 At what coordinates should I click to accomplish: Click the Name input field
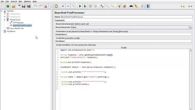pos(127,17)
